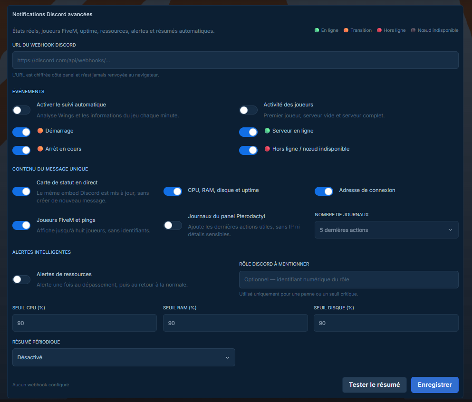Toggle CPU, RAM, disque et uptime
This screenshot has width=472, height=402.
173,191
